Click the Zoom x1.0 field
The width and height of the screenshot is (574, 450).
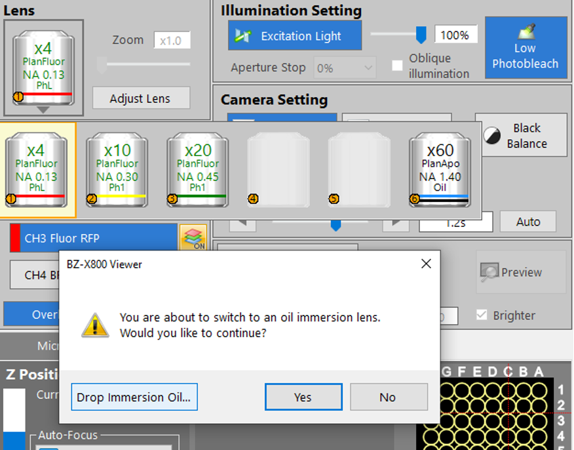172,40
